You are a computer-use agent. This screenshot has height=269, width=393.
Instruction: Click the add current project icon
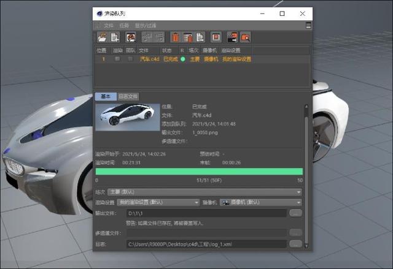coord(115,37)
